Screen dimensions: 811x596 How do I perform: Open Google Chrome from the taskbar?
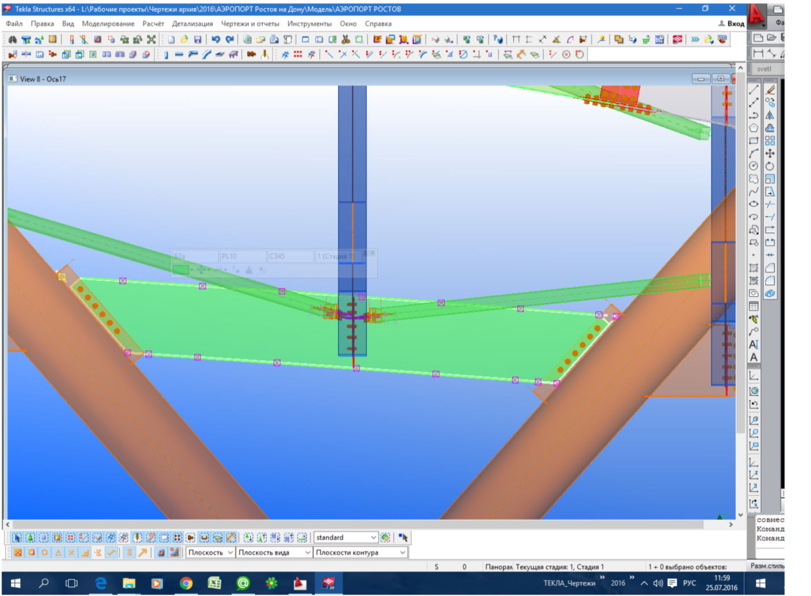point(186,583)
